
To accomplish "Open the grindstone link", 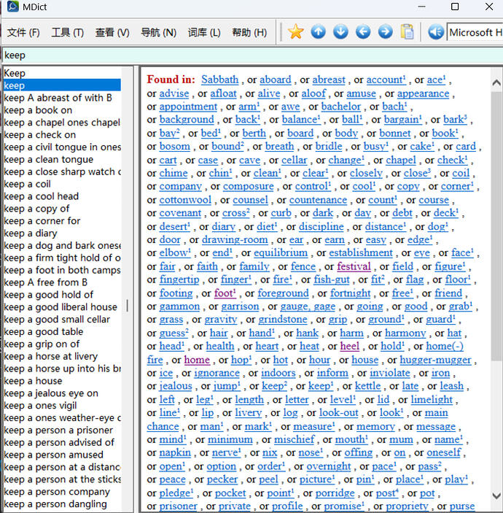I will click(283, 320).
